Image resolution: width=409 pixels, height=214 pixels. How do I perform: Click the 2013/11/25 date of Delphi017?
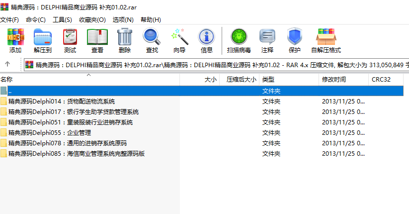(343, 112)
